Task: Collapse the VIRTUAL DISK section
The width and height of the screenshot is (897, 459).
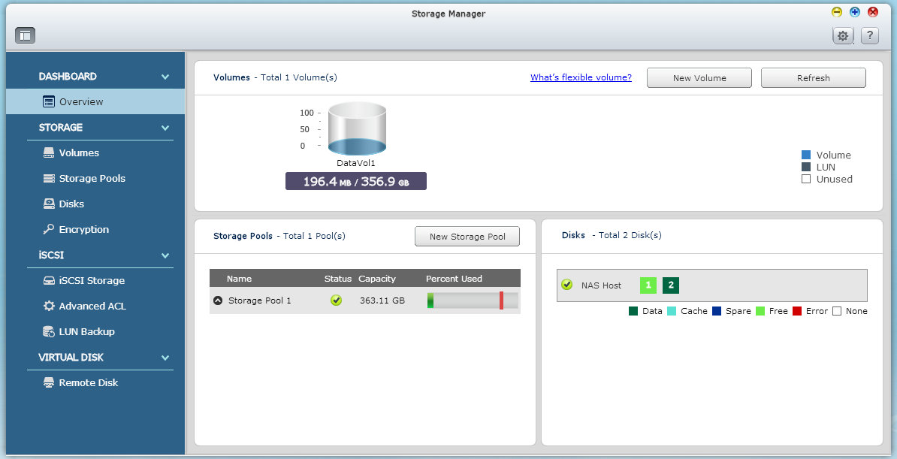Action: [165, 358]
